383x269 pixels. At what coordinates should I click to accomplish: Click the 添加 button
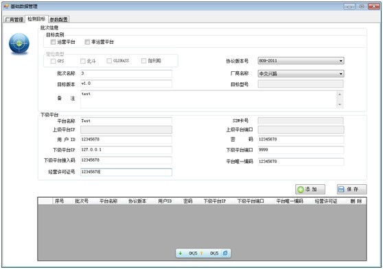tap(310, 190)
